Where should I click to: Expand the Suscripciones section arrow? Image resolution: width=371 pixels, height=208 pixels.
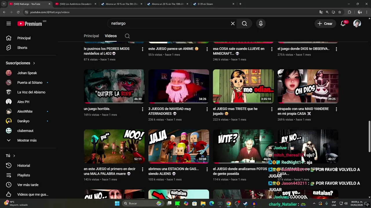coord(34,63)
